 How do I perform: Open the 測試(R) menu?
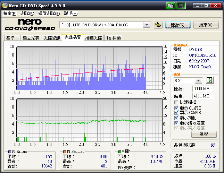click(27, 14)
